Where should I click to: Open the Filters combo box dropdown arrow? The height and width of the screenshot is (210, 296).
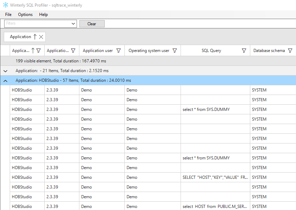click(x=73, y=24)
